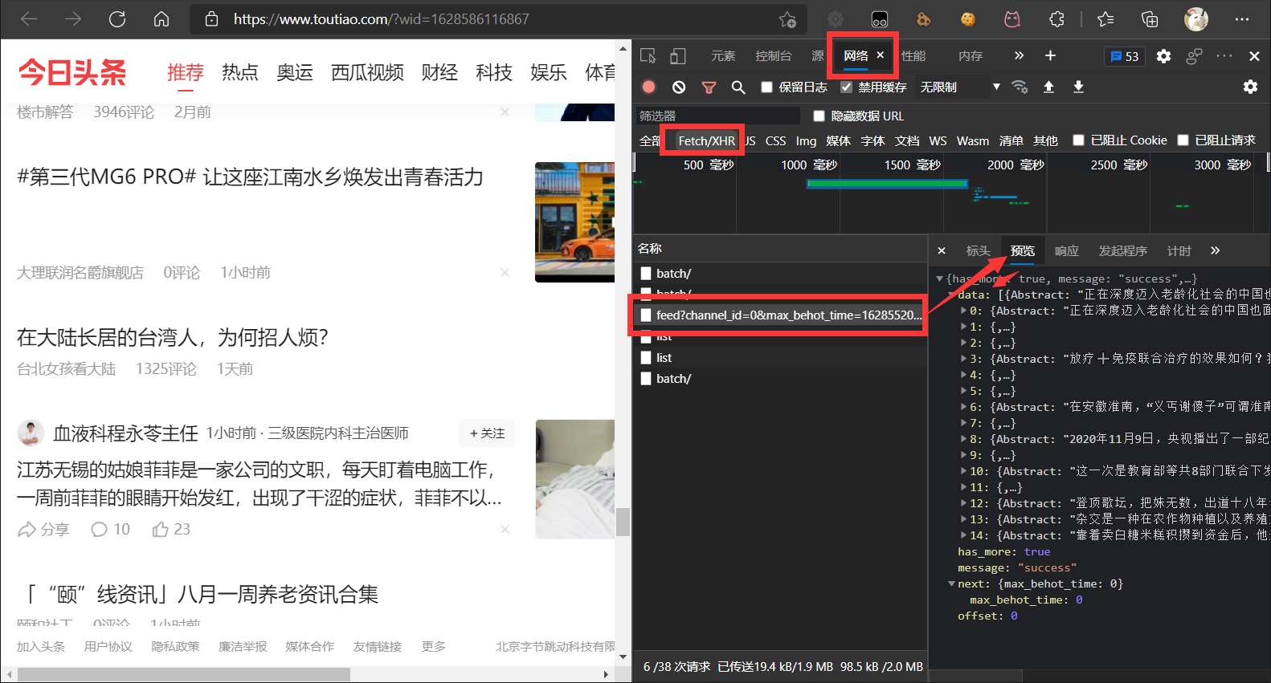Filter requests by Fetch/XHR
The image size is (1271, 683).
click(706, 140)
